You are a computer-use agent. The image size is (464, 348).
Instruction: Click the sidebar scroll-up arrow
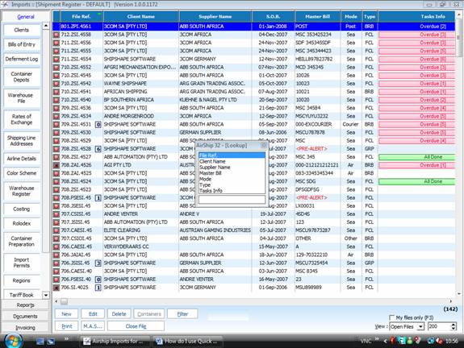click(46, 27)
